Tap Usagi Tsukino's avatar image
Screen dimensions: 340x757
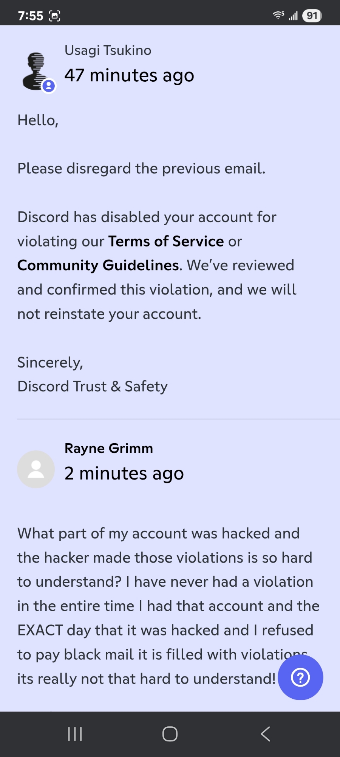[35, 70]
